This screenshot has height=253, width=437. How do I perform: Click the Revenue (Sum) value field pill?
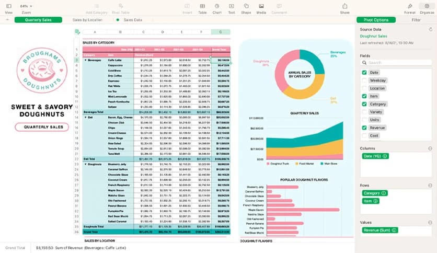pyautogui.click(x=379, y=230)
